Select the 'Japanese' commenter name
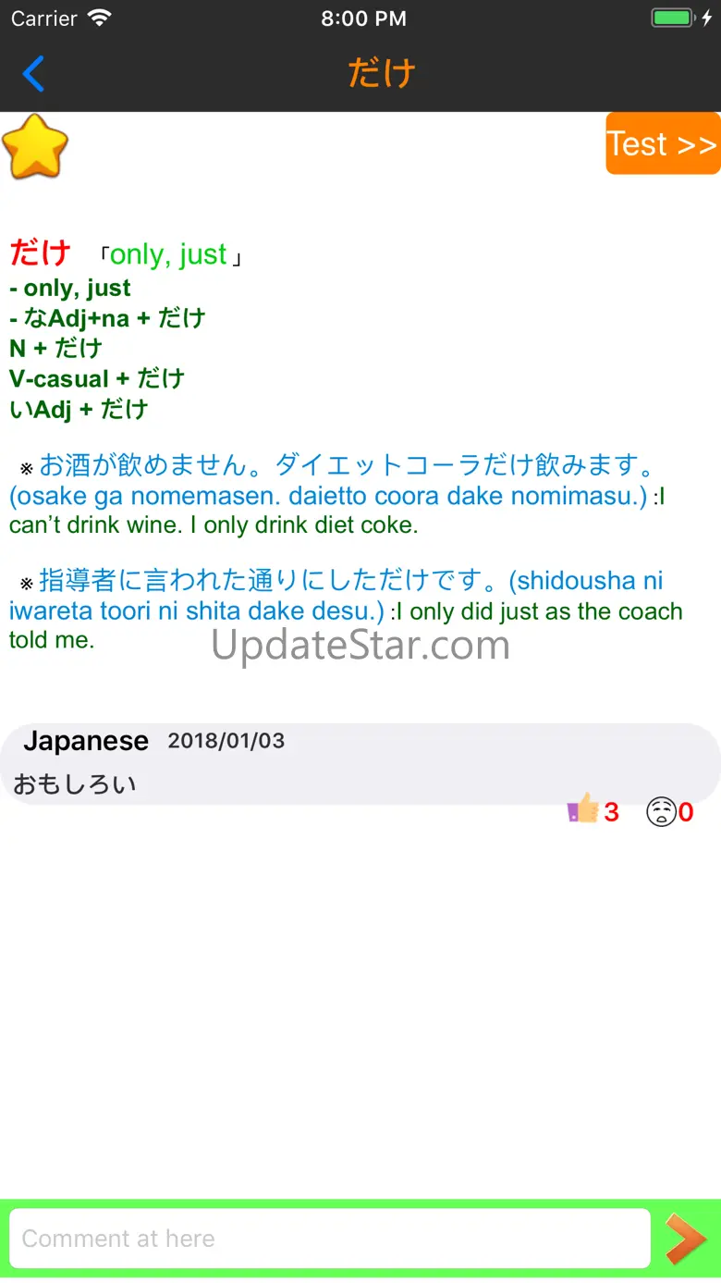 tap(86, 741)
